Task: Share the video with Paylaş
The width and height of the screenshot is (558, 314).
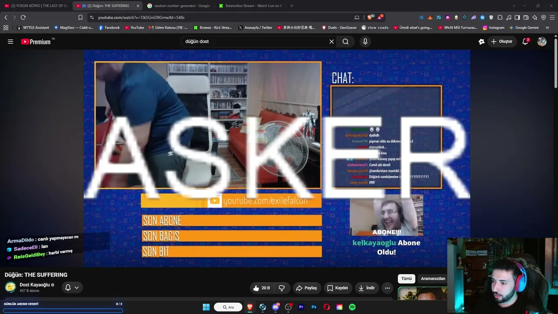Action: pos(306,288)
